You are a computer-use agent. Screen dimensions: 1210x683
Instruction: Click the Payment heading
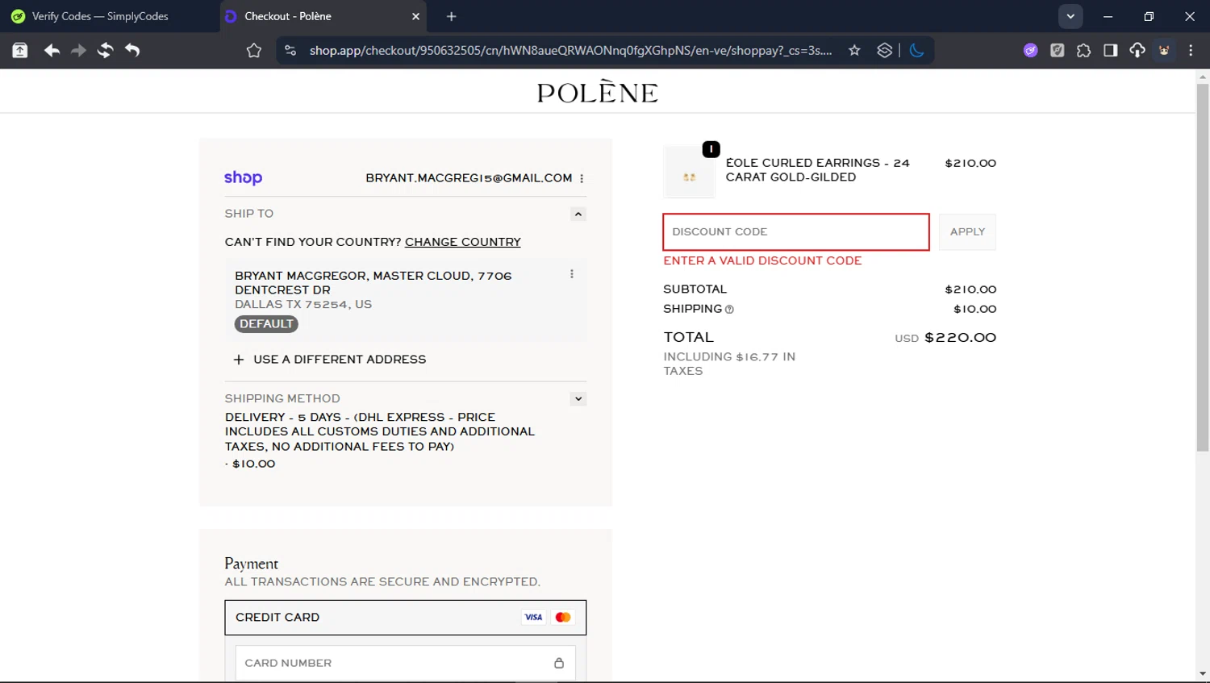251,563
